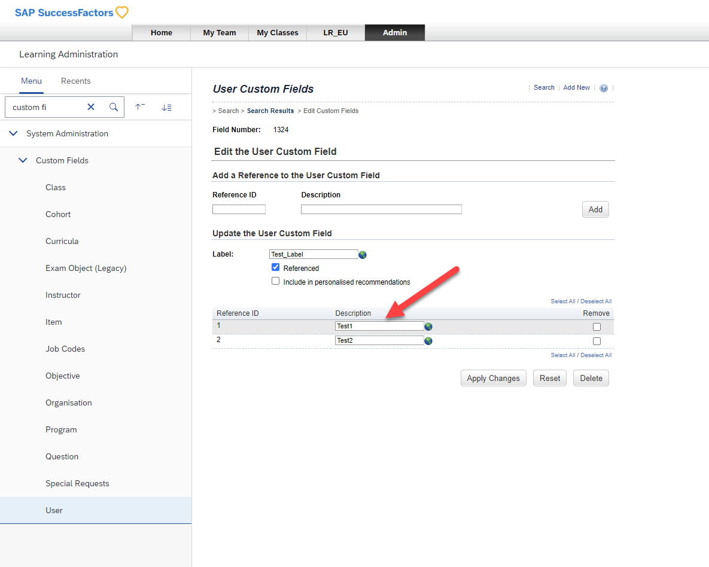The image size is (709, 567).
Task: Open Special Requests custom fields
Action: (x=77, y=483)
